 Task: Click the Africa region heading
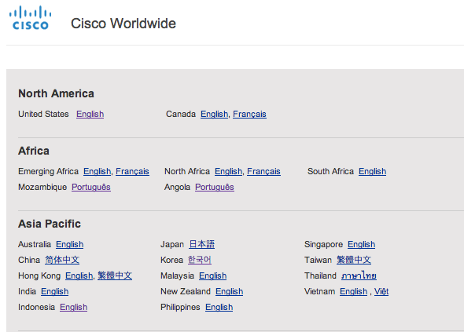coord(34,151)
